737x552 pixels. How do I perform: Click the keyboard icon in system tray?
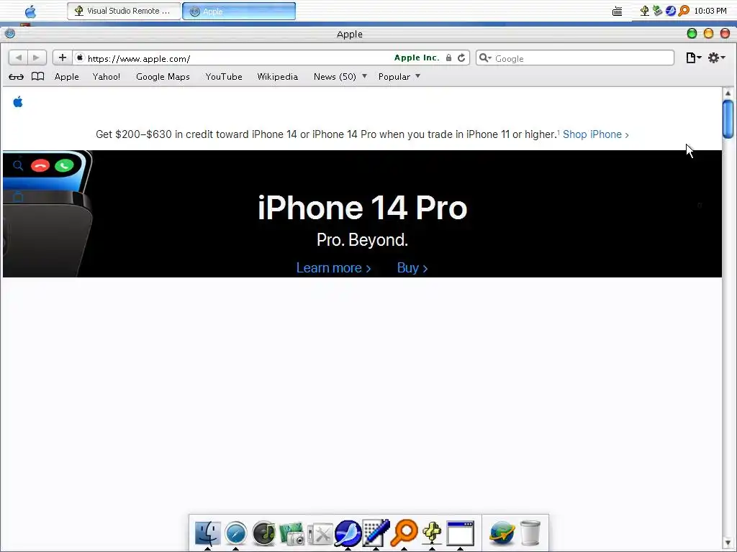[617, 11]
